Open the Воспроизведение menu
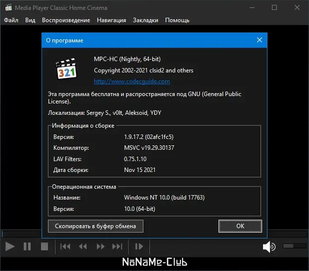The image size is (309, 271). [x=66, y=20]
